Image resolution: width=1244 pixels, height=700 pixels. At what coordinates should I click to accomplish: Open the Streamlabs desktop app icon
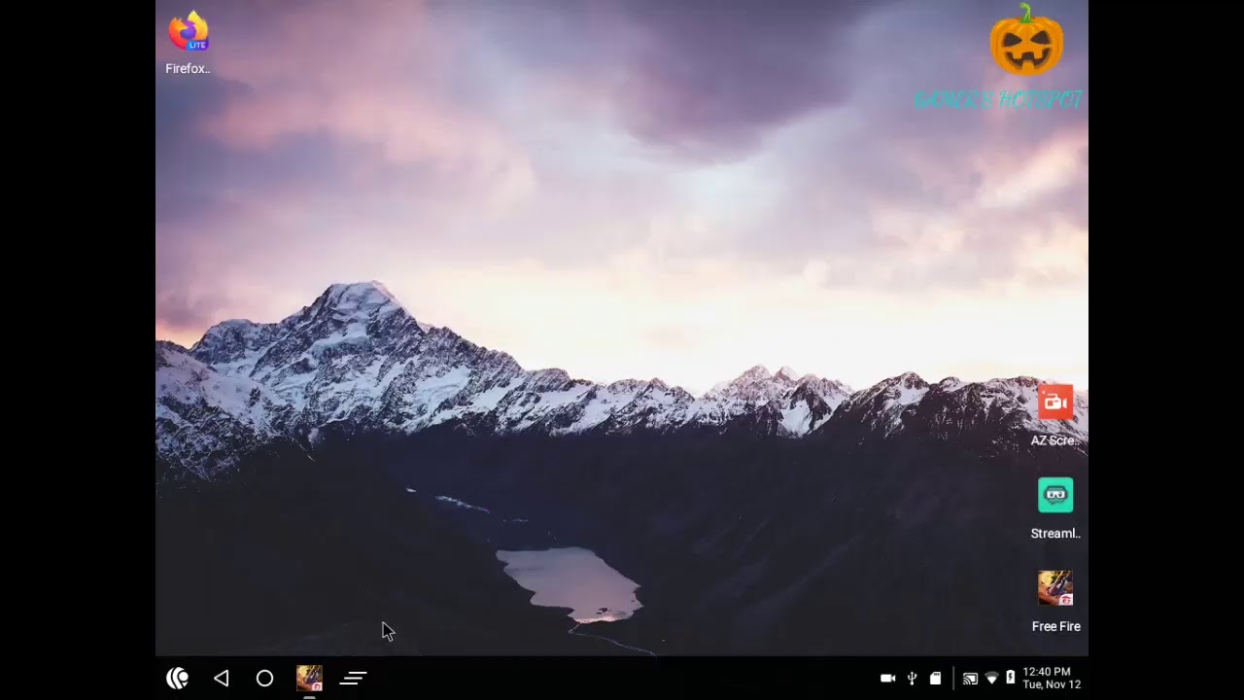click(1055, 508)
